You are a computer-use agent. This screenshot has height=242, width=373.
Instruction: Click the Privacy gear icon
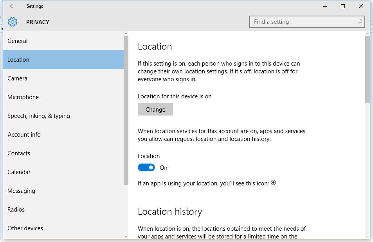click(13, 22)
